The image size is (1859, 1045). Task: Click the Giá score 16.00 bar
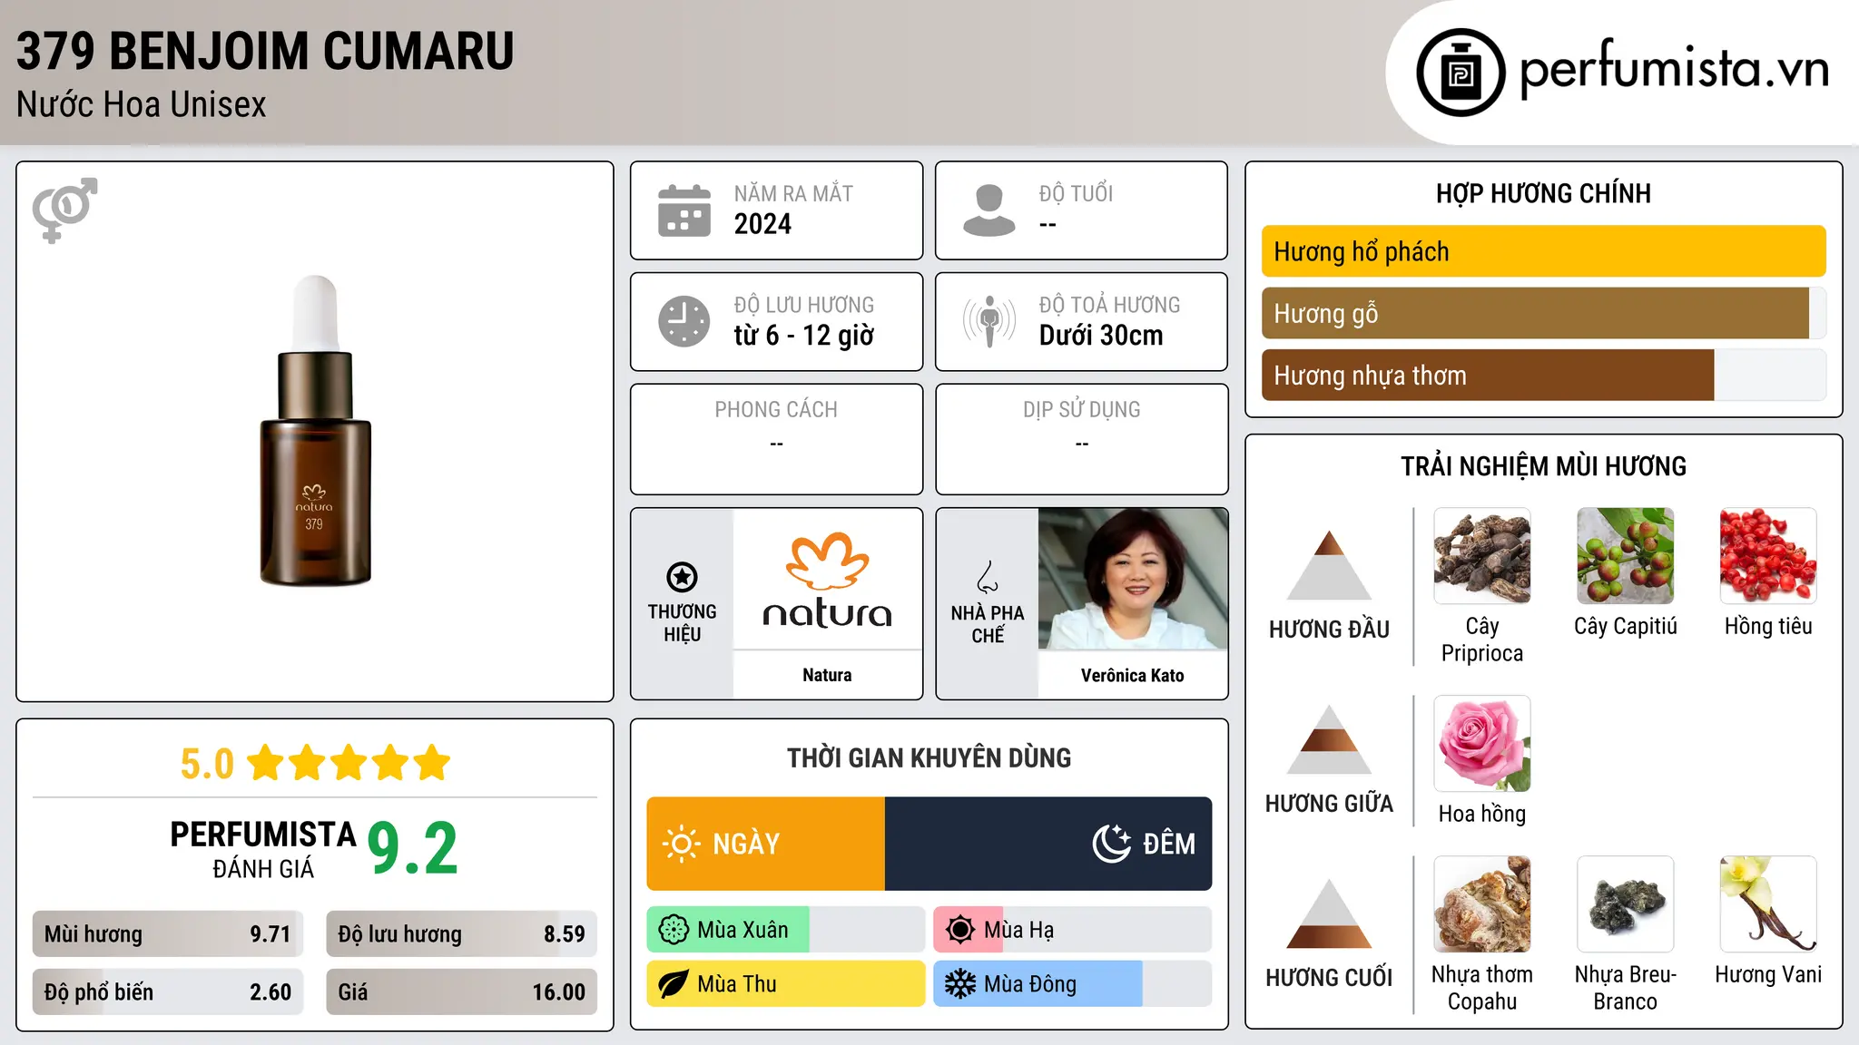click(x=462, y=992)
